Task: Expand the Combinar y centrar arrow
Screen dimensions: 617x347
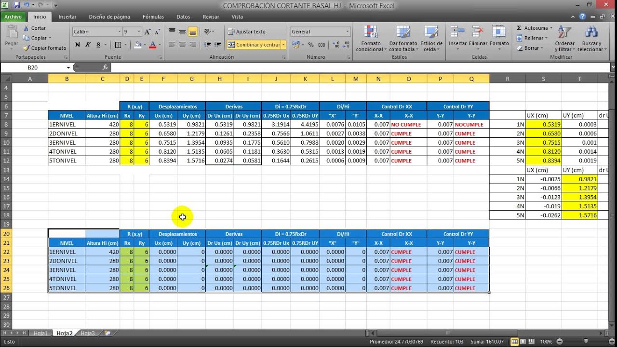Action: point(283,45)
